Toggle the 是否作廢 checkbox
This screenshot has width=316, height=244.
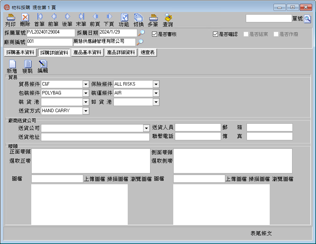click(x=276, y=34)
